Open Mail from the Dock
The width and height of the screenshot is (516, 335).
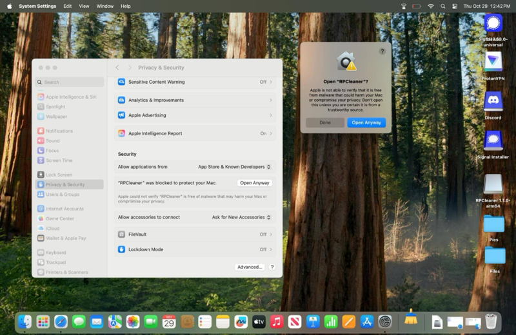click(x=97, y=322)
